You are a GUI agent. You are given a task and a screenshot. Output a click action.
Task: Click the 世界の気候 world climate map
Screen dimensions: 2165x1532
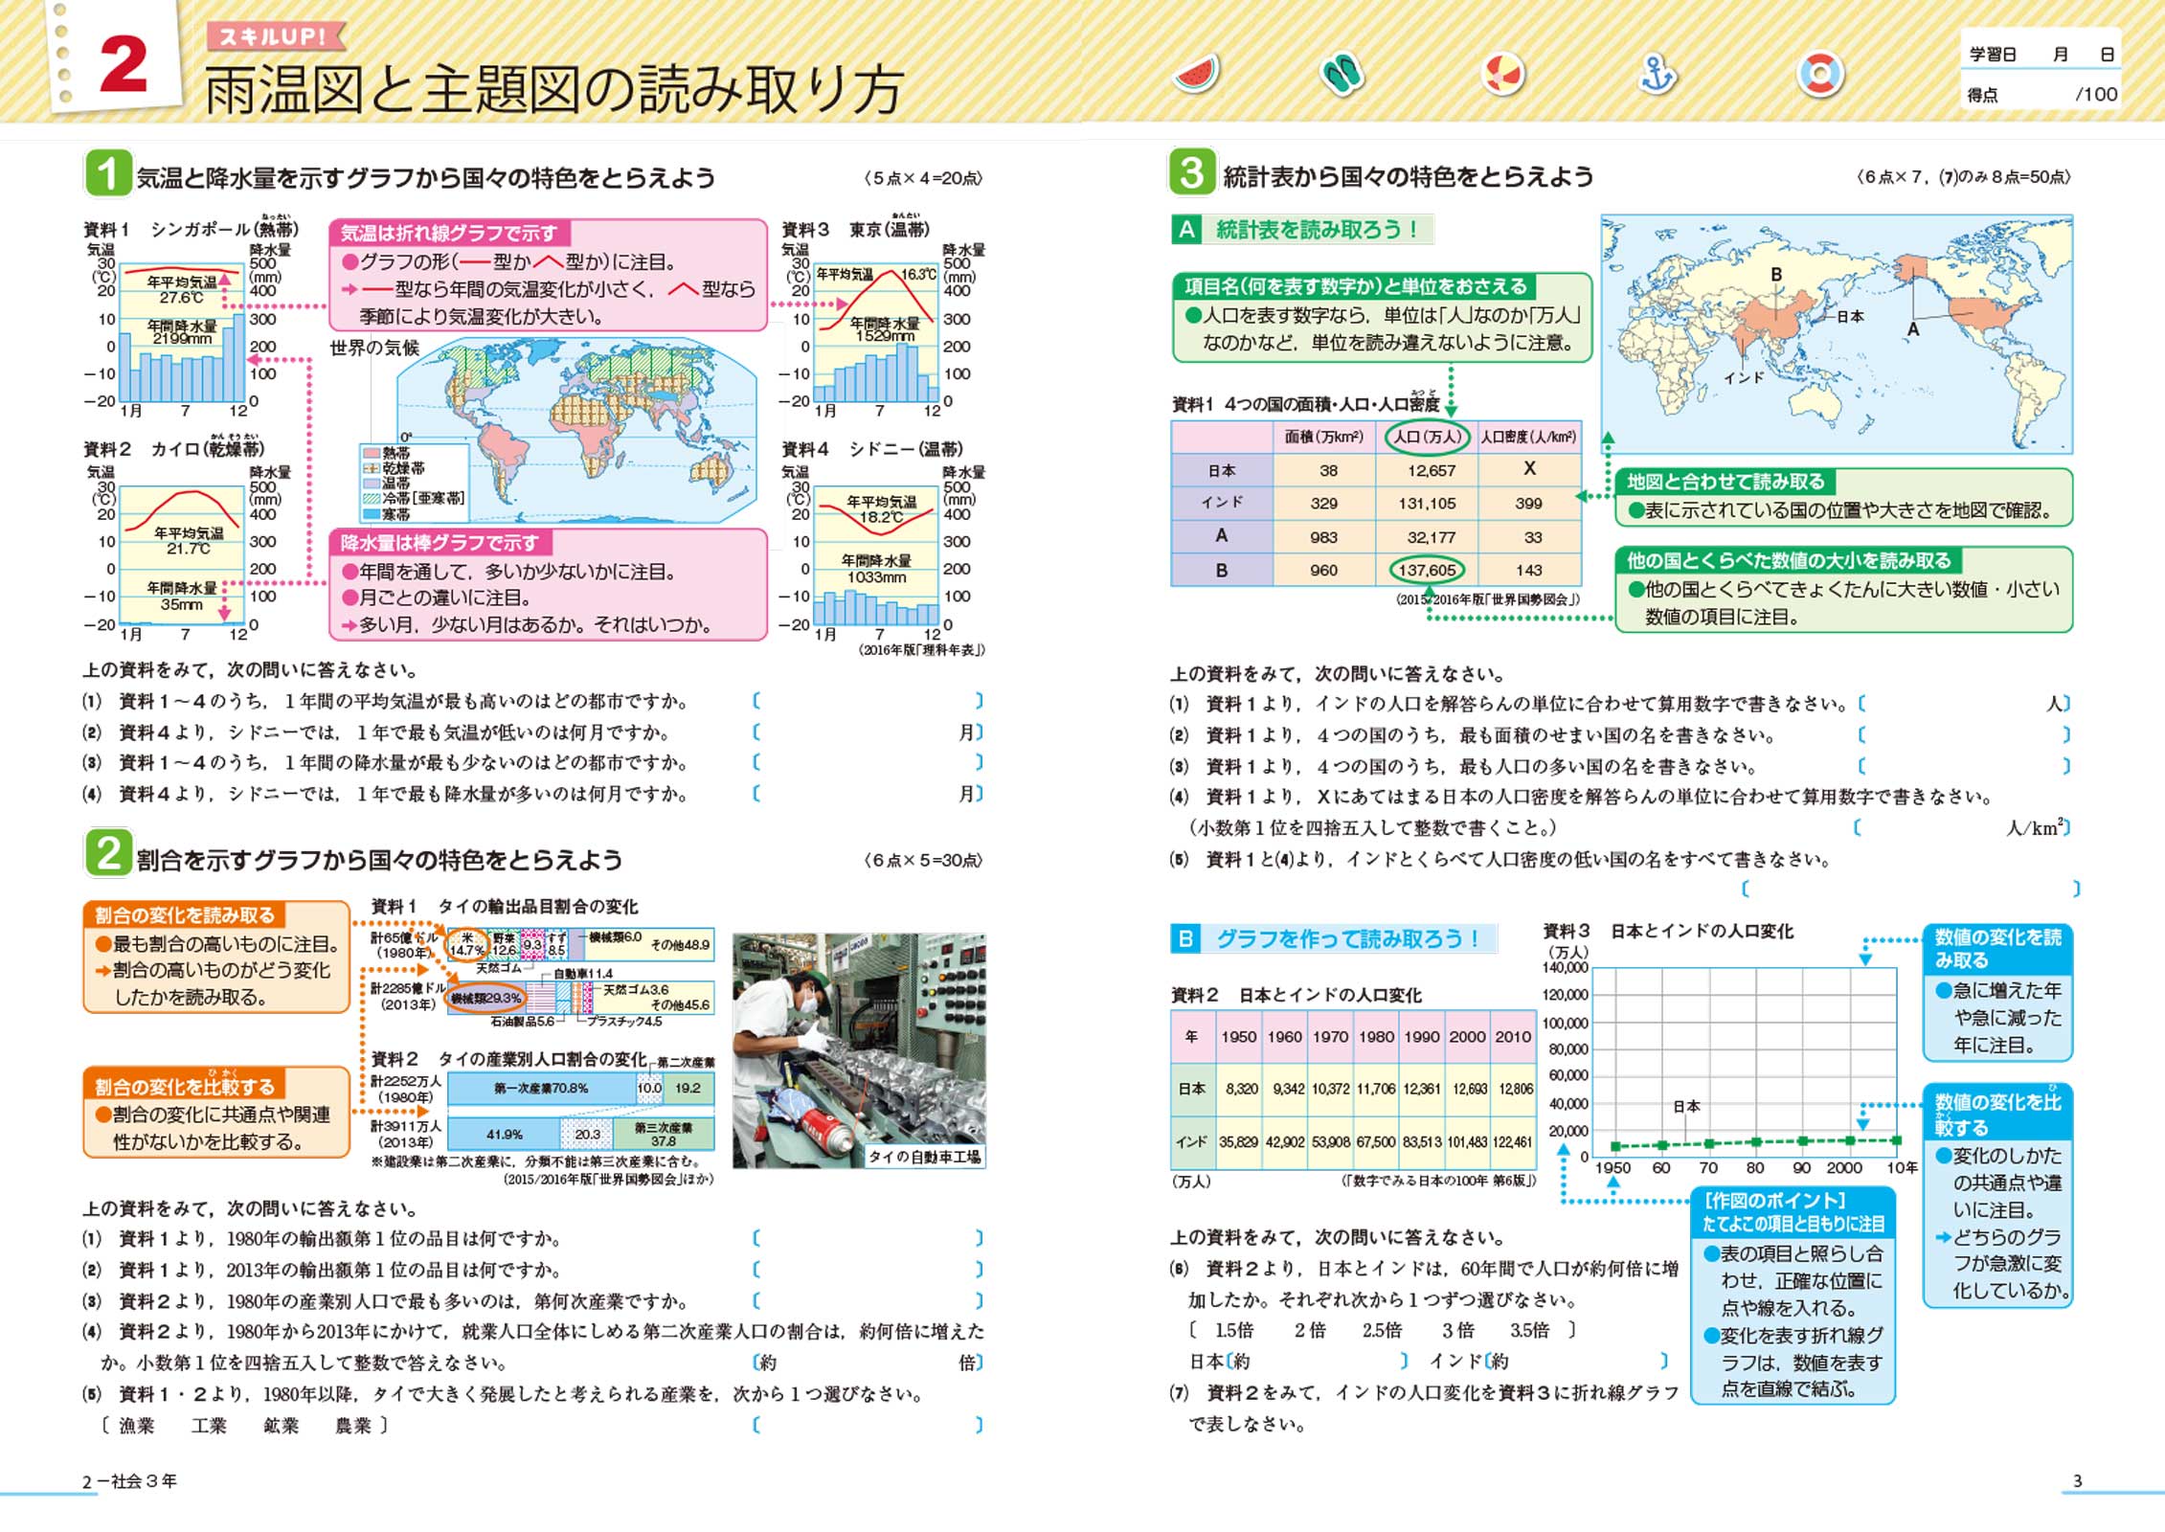pyautogui.click(x=576, y=431)
